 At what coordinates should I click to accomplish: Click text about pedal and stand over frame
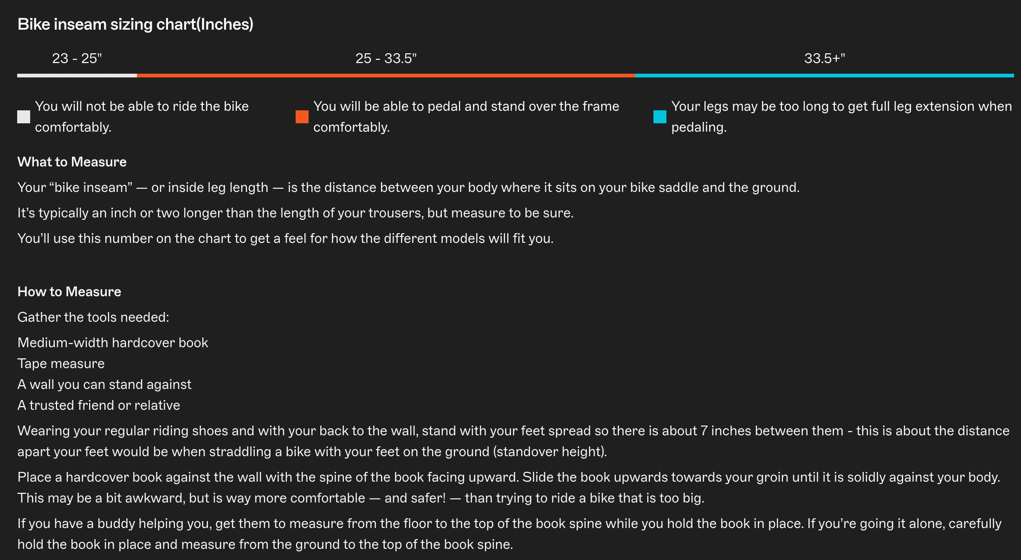[466, 116]
